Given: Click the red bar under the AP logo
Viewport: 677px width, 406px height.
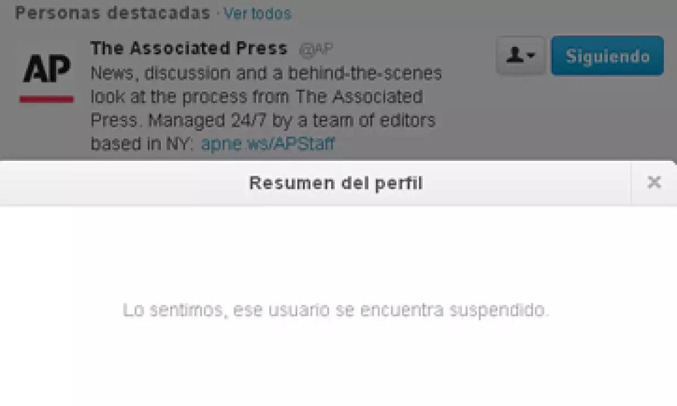Looking at the screenshot, I should (47, 99).
